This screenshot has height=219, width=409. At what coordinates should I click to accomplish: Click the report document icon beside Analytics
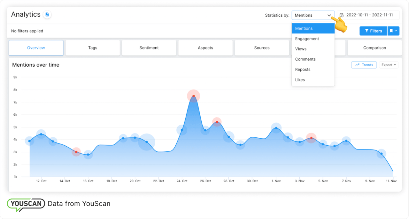pyautogui.click(x=47, y=14)
